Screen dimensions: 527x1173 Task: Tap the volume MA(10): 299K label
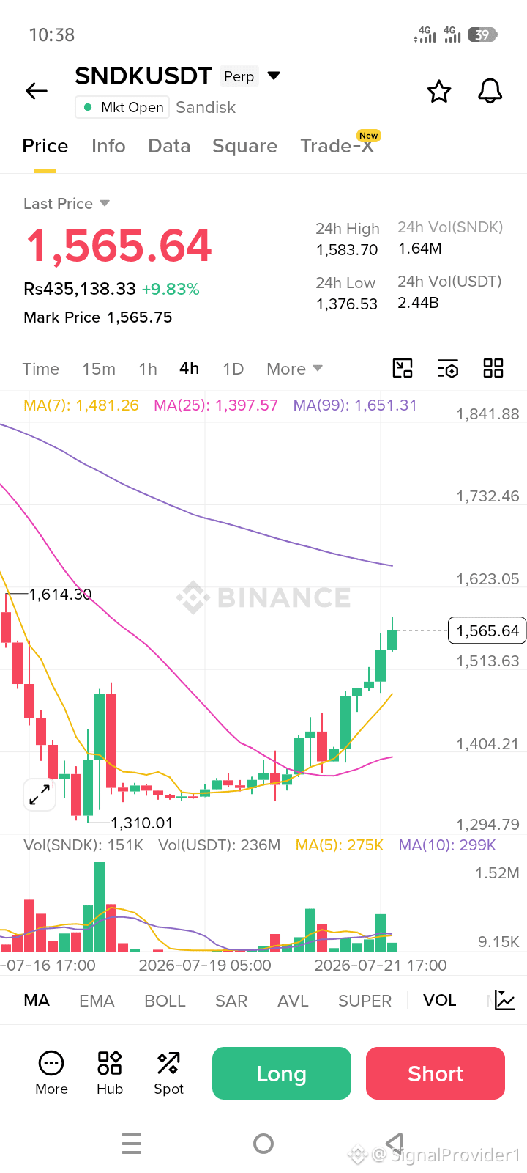(x=447, y=845)
